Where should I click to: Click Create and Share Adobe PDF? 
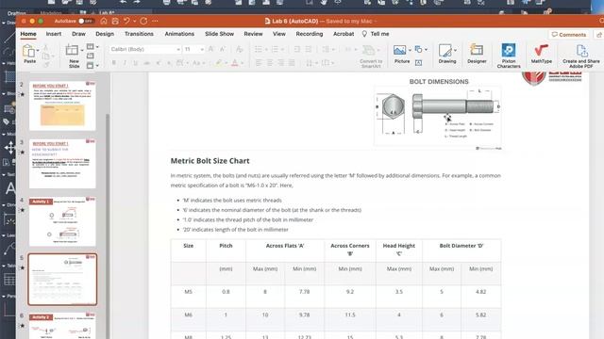click(x=581, y=56)
